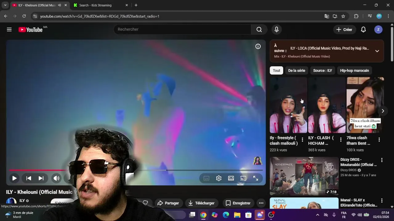The height and width of the screenshot is (221, 394).
Task: Select the Hip-hop marocain chip
Action: coord(354,71)
